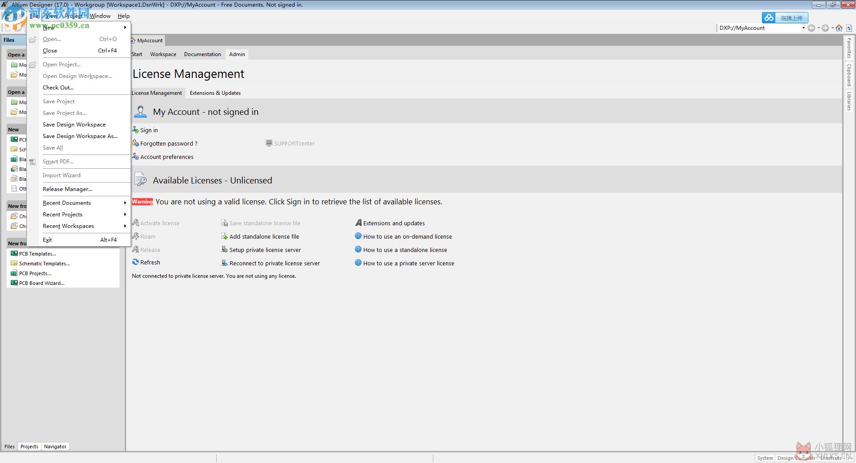The height and width of the screenshot is (463, 856).
Task: Switch to the Documentation tab
Action: (x=202, y=54)
